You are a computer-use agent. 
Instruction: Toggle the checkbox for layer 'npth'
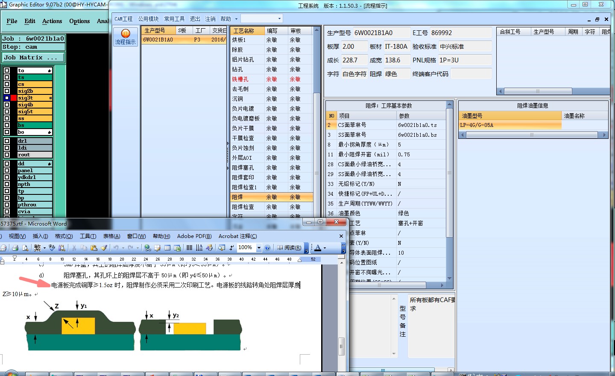[7, 184]
